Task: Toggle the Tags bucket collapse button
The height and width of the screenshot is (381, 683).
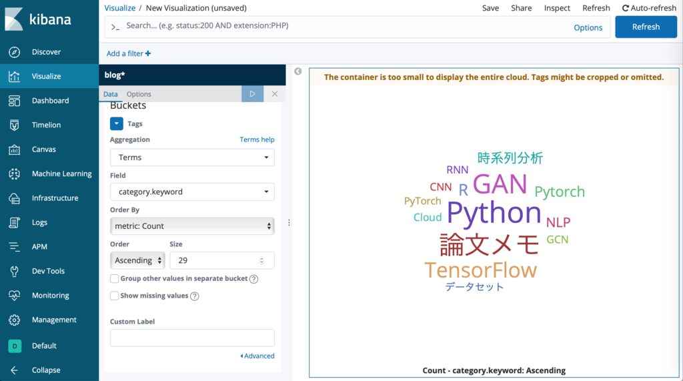Action: tap(116, 124)
